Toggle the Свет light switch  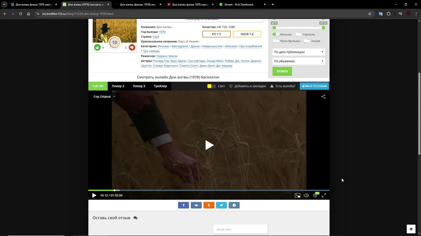click(211, 86)
